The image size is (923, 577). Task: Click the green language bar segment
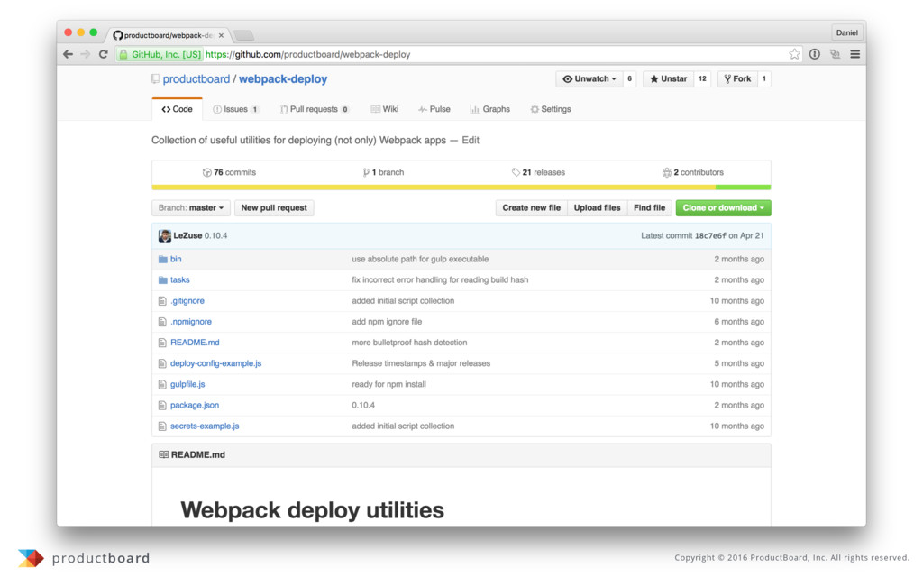744,188
